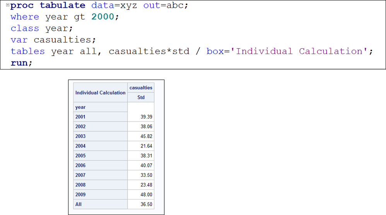The width and height of the screenshot is (386, 215).
Task: Select the 2006 row label
Action: [101, 165]
